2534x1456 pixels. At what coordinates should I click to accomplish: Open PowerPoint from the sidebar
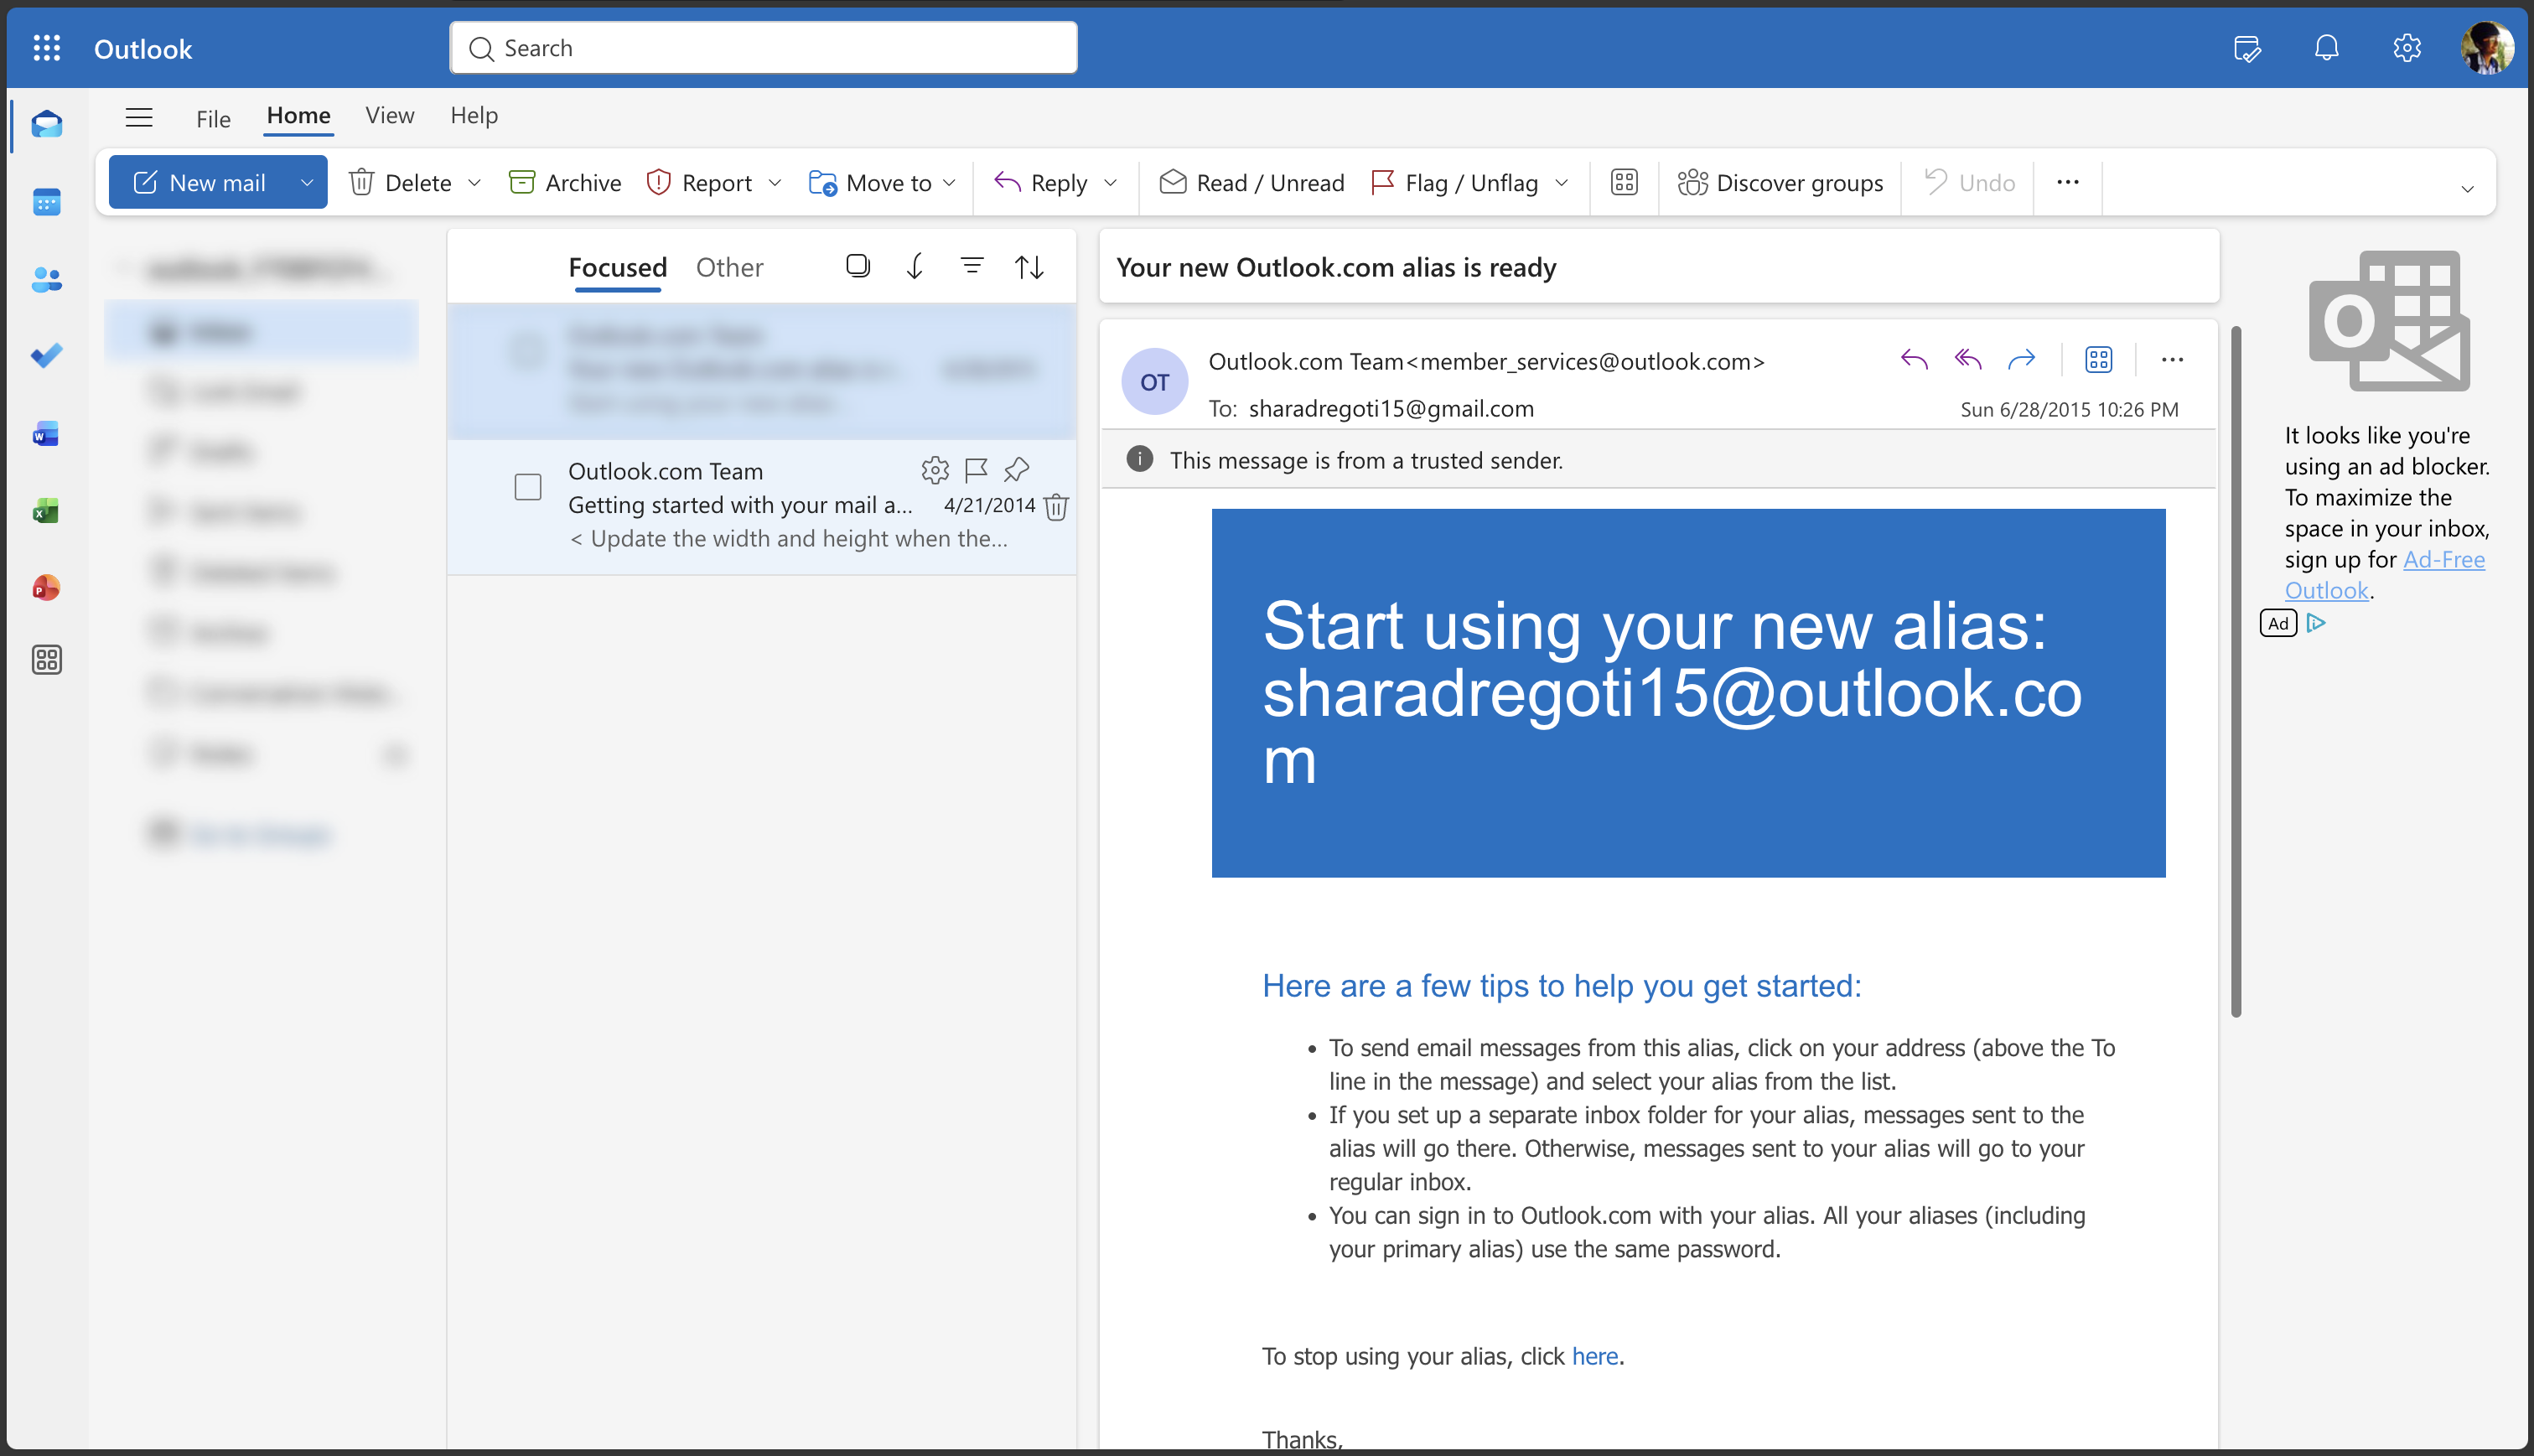click(x=46, y=587)
